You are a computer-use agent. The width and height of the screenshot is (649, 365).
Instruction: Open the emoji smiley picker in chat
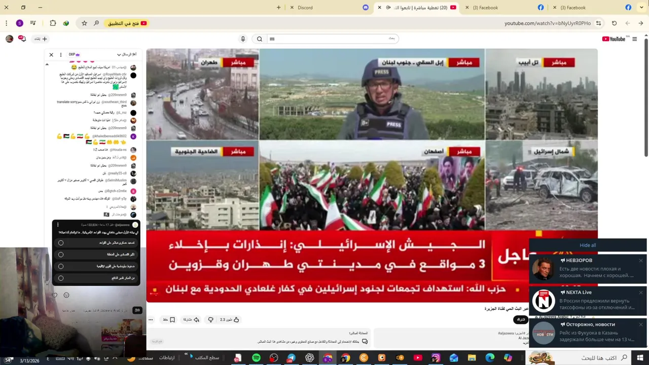66,295
